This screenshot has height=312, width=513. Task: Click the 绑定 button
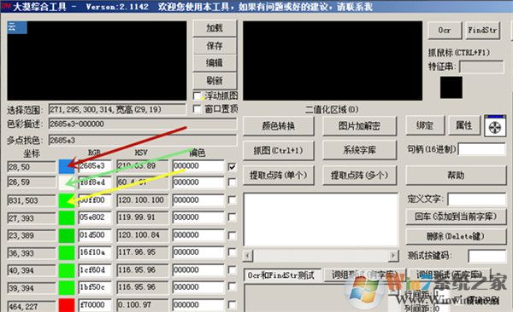(x=425, y=125)
